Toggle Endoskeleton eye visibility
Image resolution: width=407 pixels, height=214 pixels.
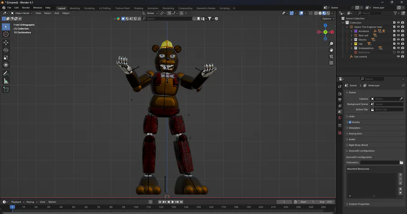coord(398,48)
